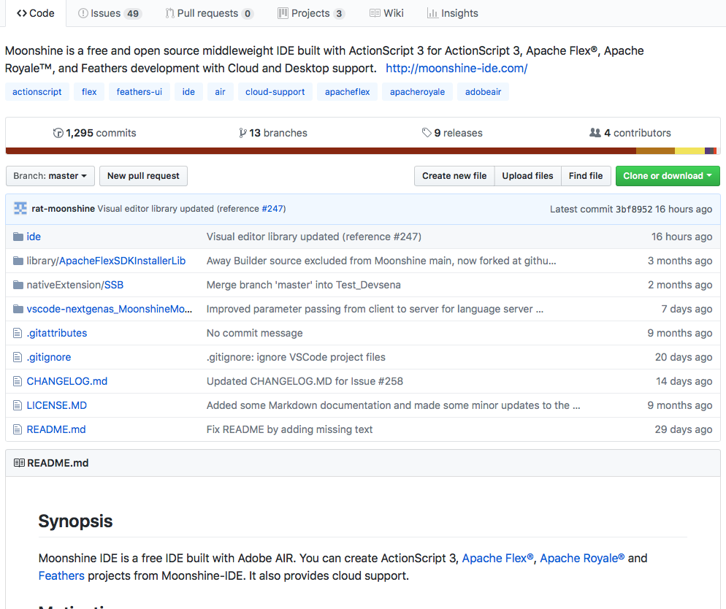This screenshot has height=609, width=726.
Task: Open the moonshine-ide.com website link
Action: coord(456,69)
